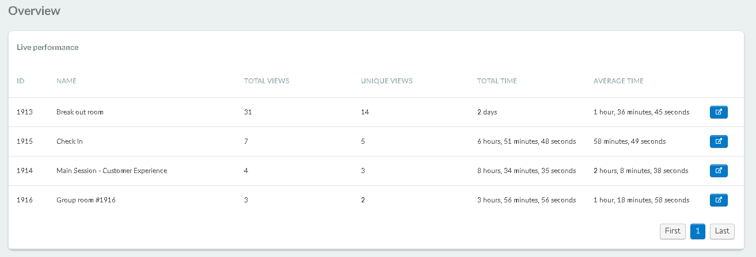The width and height of the screenshot is (756, 257).
Task: Click the 'Live performance' panel title
Action: [48, 47]
